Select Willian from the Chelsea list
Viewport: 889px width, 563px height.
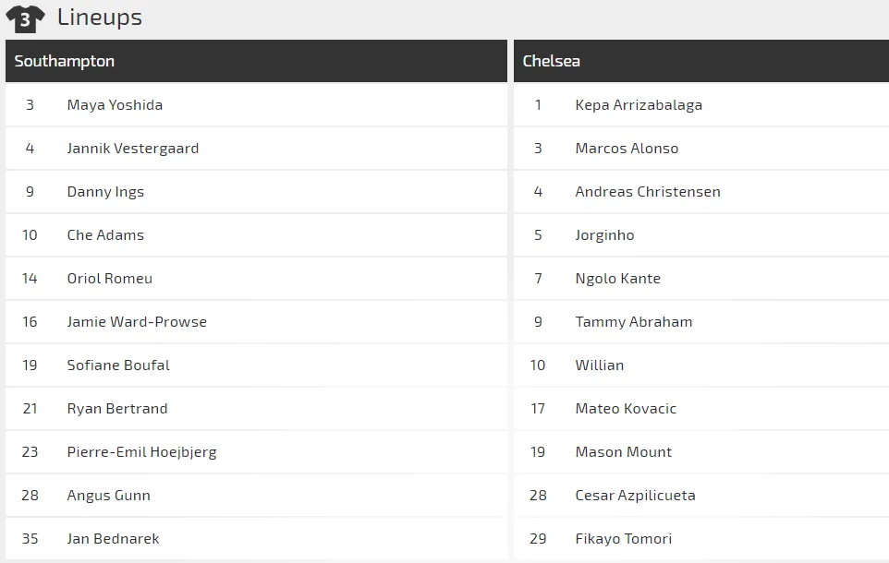(x=599, y=365)
